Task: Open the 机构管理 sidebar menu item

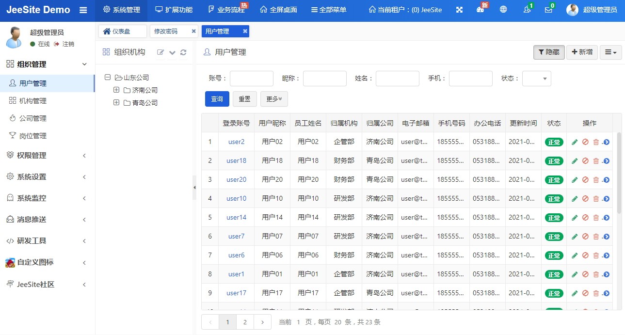Action: pos(33,101)
